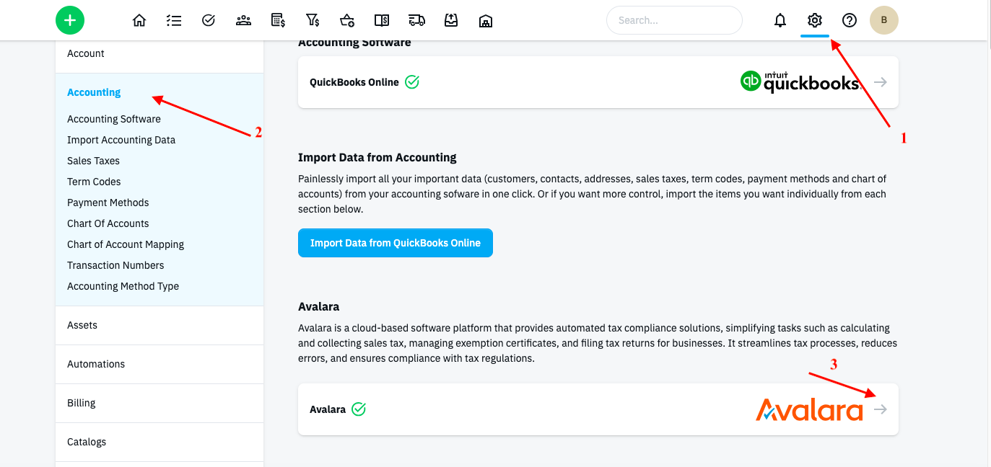
Task: Click the QuickBooks Online connected checkmark
Action: coord(412,82)
